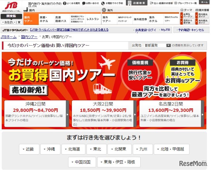
Task: Select 北海道 destination
Action: click(73, 149)
